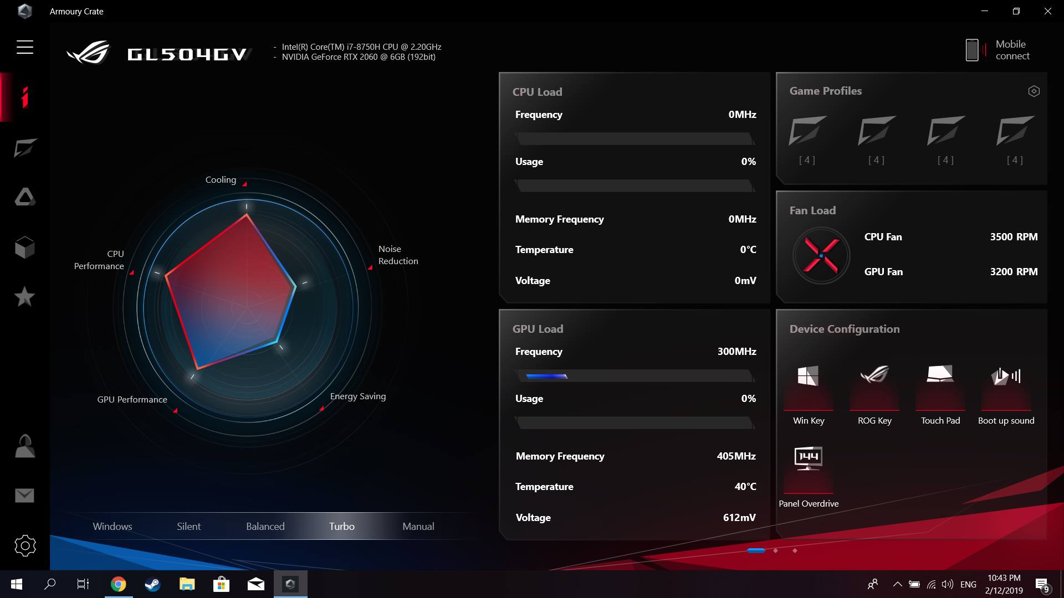The width and height of the screenshot is (1064, 598).
Task: Click the GL504GV model name
Action: (187, 54)
